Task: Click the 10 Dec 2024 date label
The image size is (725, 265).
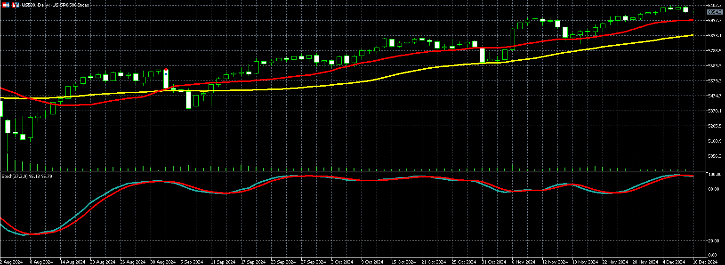Action: [706, 261]
